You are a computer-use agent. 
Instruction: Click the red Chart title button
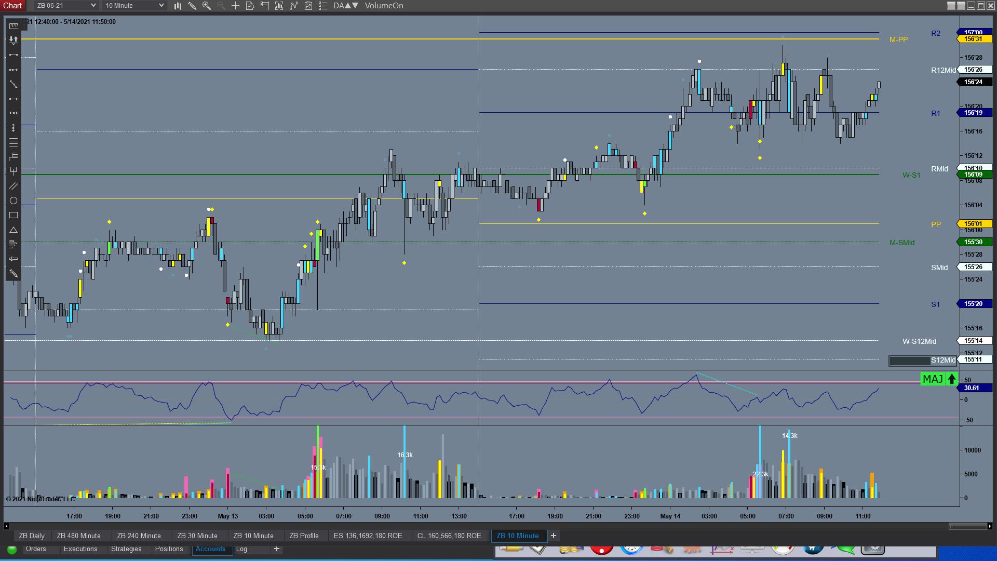coord(12,6)
